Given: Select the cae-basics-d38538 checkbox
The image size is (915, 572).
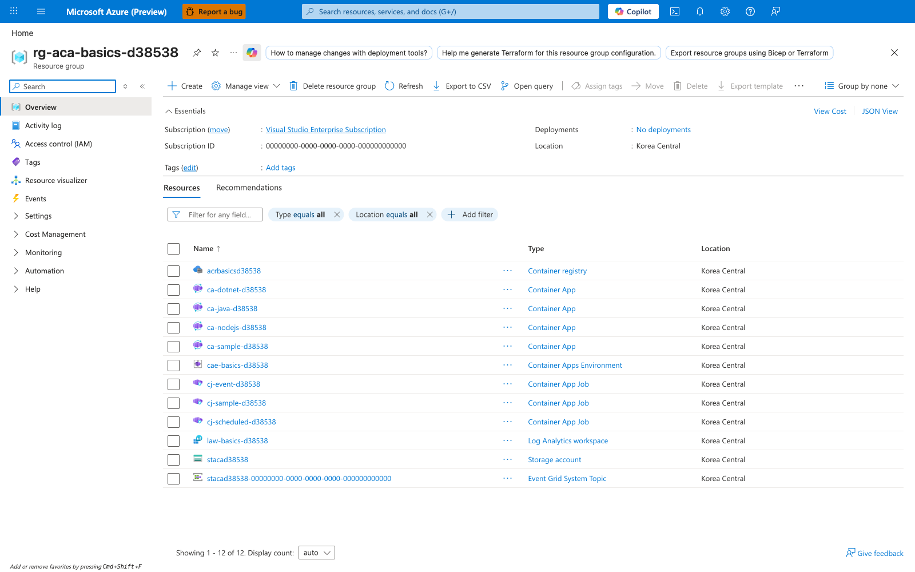Looking at the screenshot, I should (x=174, y=366).
